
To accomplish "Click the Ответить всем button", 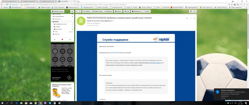I will coord(97,11).
